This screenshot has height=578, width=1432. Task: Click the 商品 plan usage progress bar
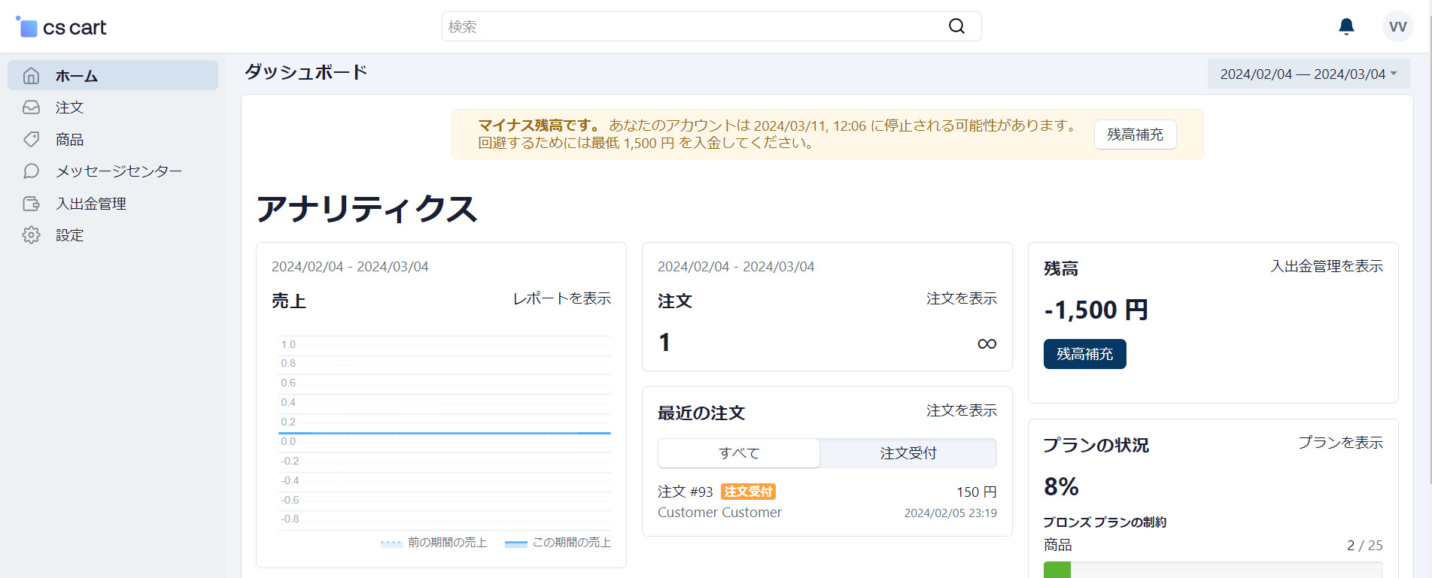(x=1213, y=570)
